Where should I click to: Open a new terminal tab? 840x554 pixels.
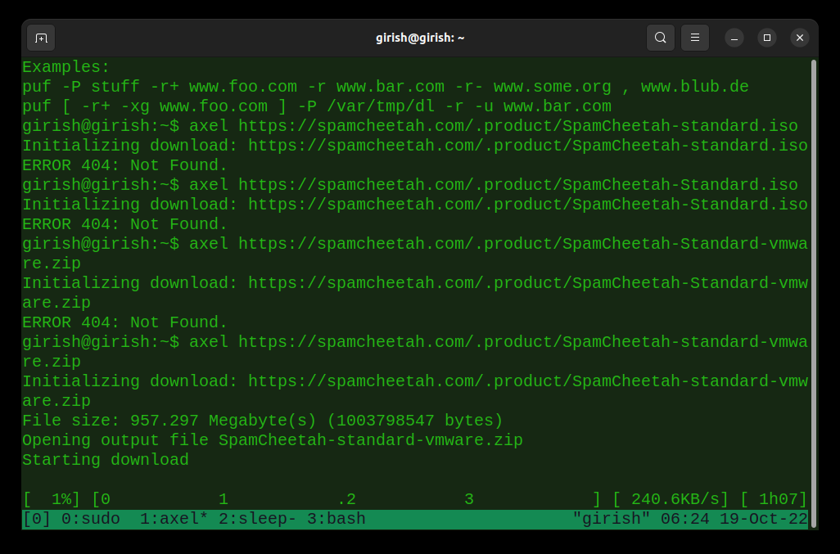(x=41, y=38)
